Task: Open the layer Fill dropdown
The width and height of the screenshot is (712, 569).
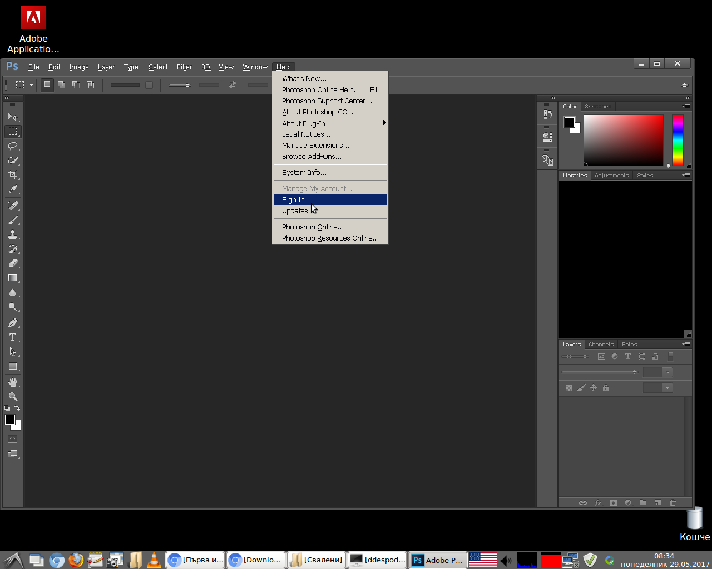Action: pyautogui.click(x=667, y=388)
